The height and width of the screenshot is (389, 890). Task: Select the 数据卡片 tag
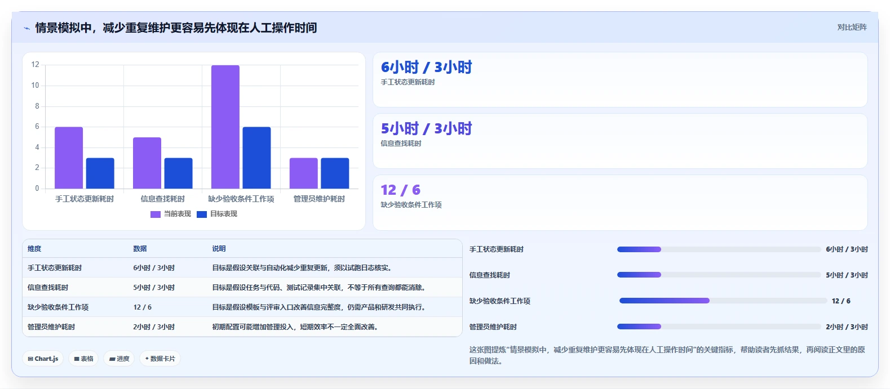click(x=160, y=359)
